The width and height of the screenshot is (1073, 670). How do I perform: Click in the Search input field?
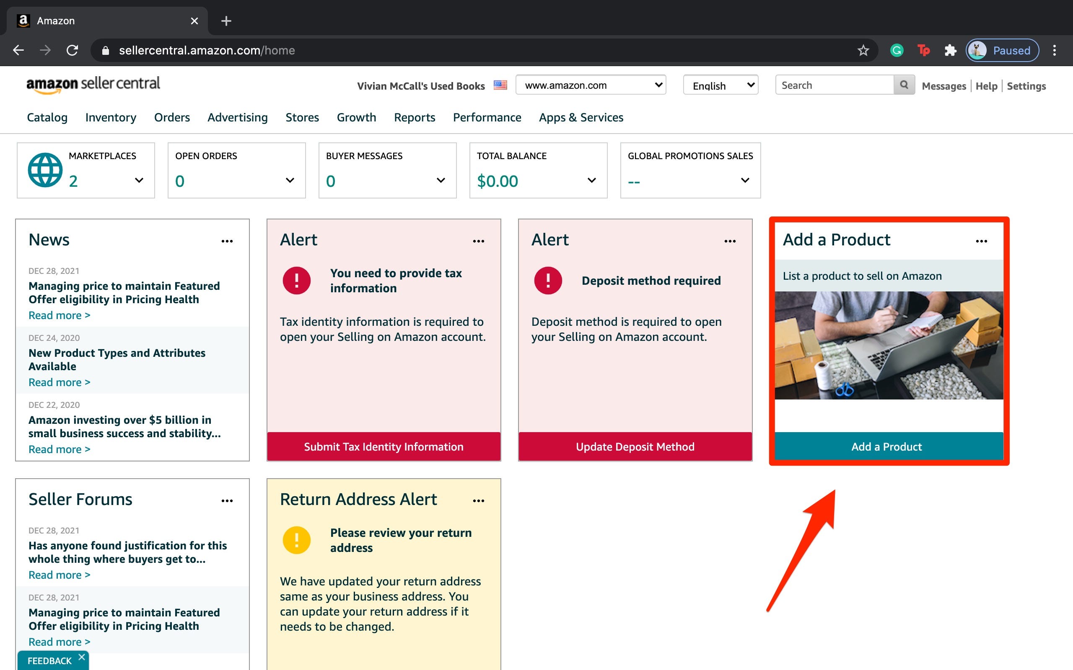(x=835, y=85)
